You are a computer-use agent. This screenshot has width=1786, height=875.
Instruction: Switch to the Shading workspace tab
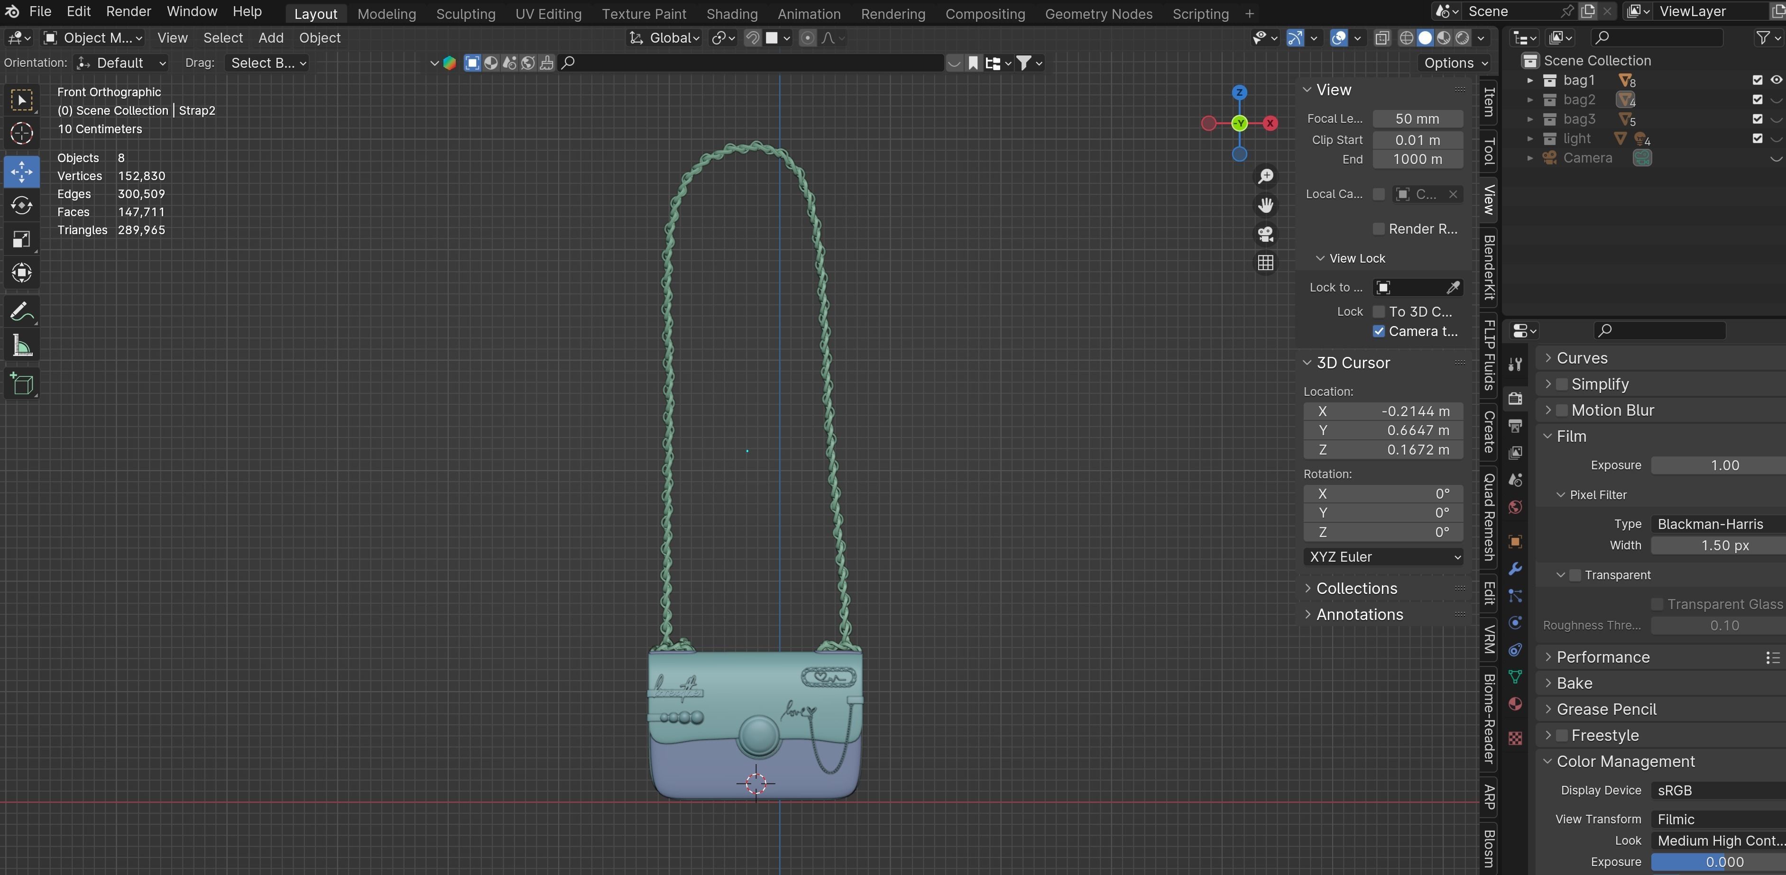(731, 14)
